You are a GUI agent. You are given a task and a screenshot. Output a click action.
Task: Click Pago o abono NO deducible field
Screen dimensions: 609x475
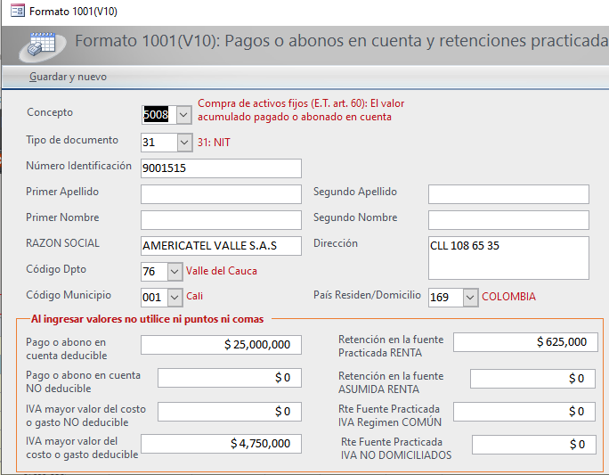(x=229, y=378)
